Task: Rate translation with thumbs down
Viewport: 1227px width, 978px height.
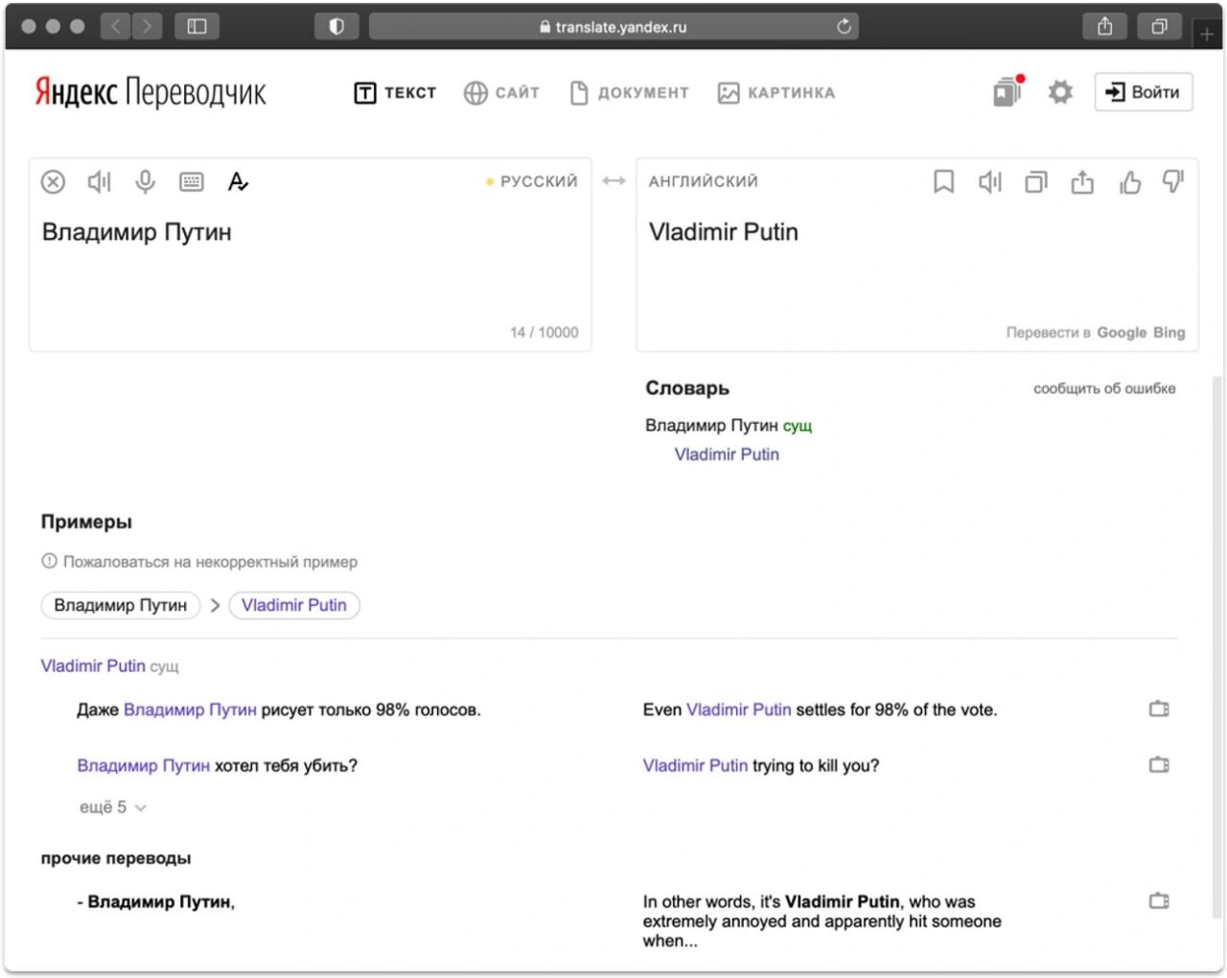Action: tap(1173, 181)
